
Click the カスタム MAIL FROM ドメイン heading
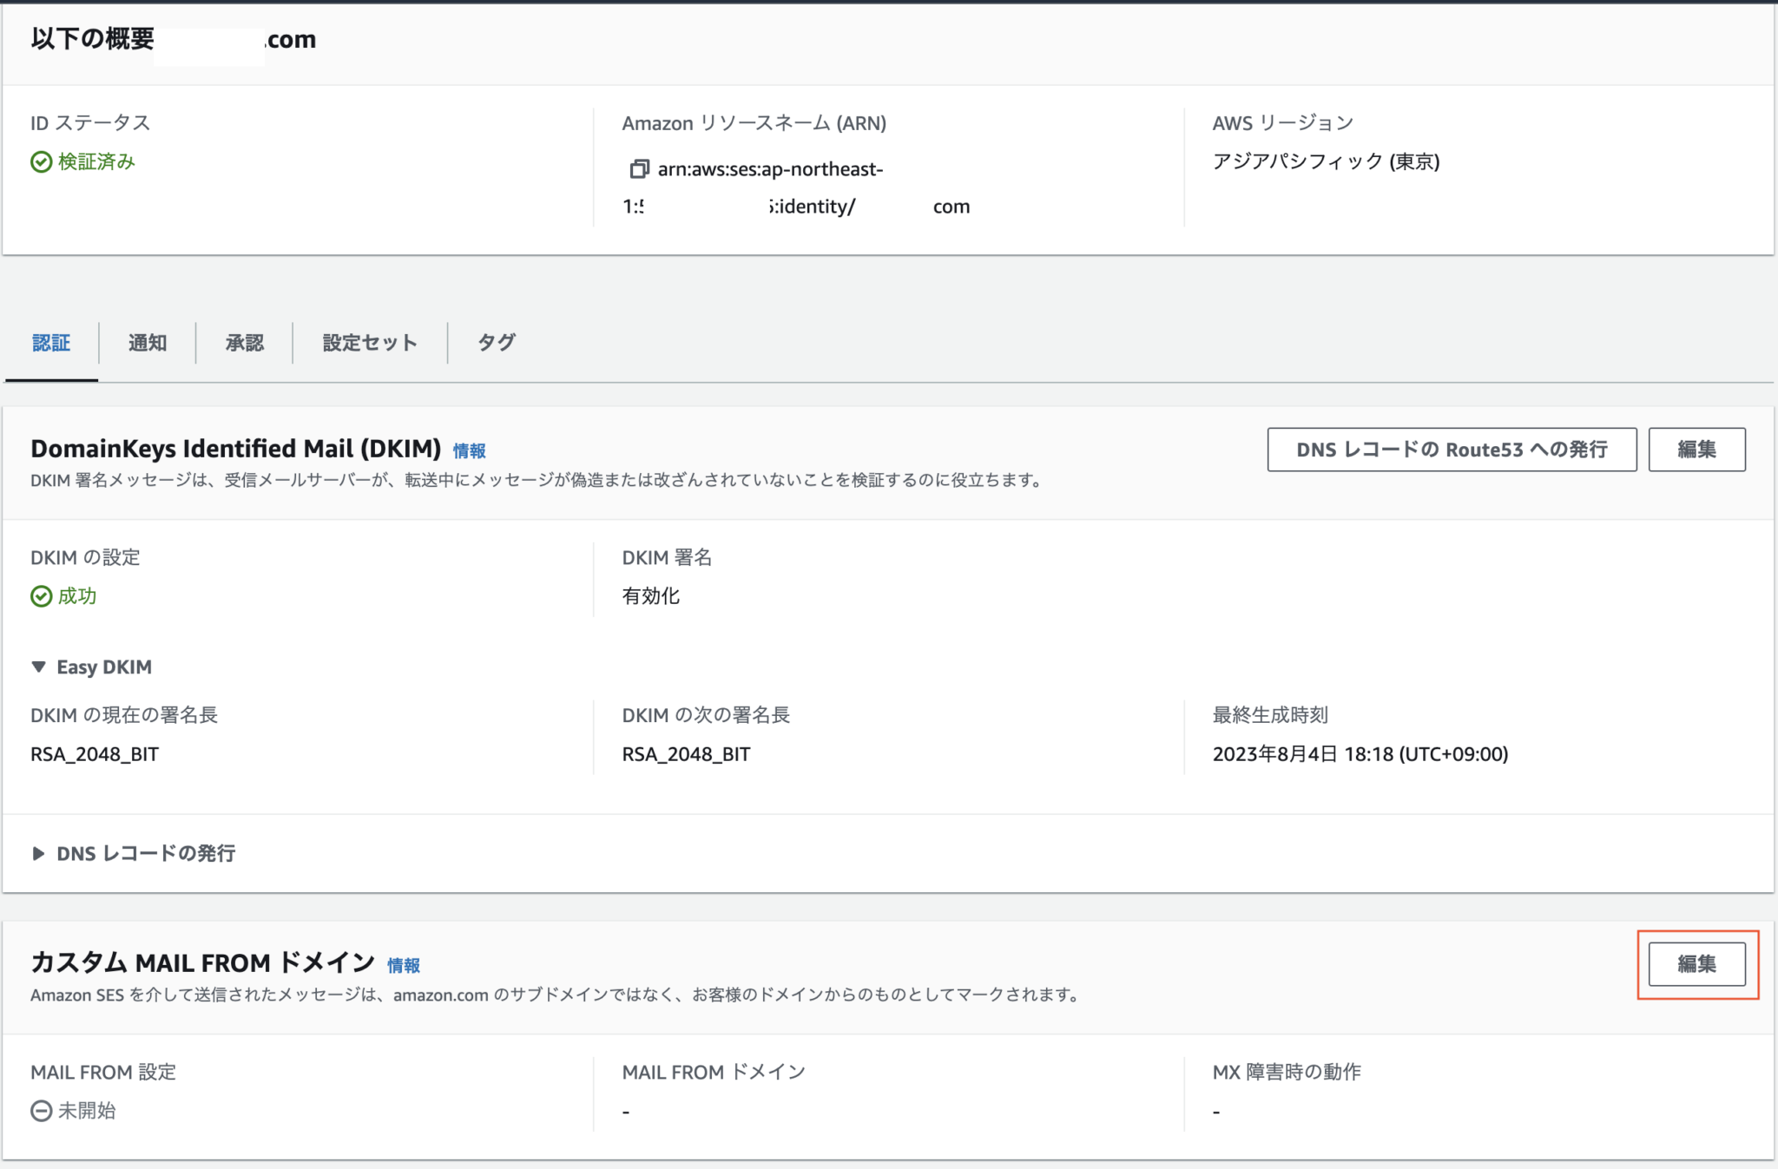point(205,962)
